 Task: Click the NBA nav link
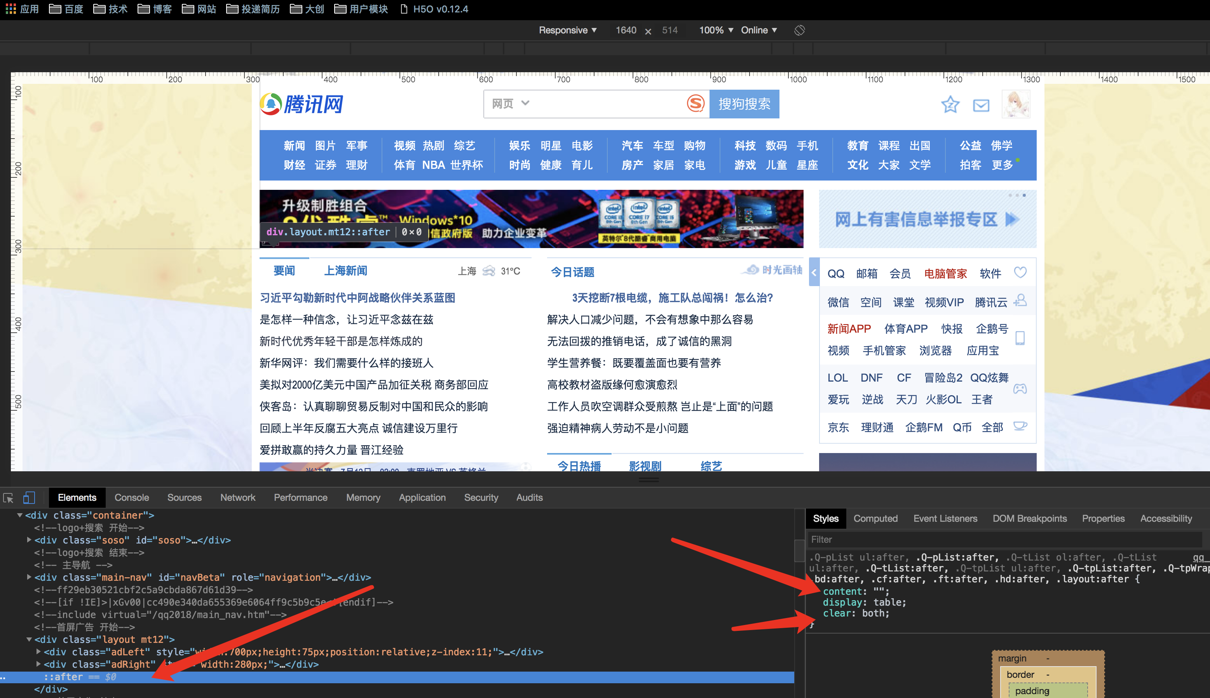point(434,165)
